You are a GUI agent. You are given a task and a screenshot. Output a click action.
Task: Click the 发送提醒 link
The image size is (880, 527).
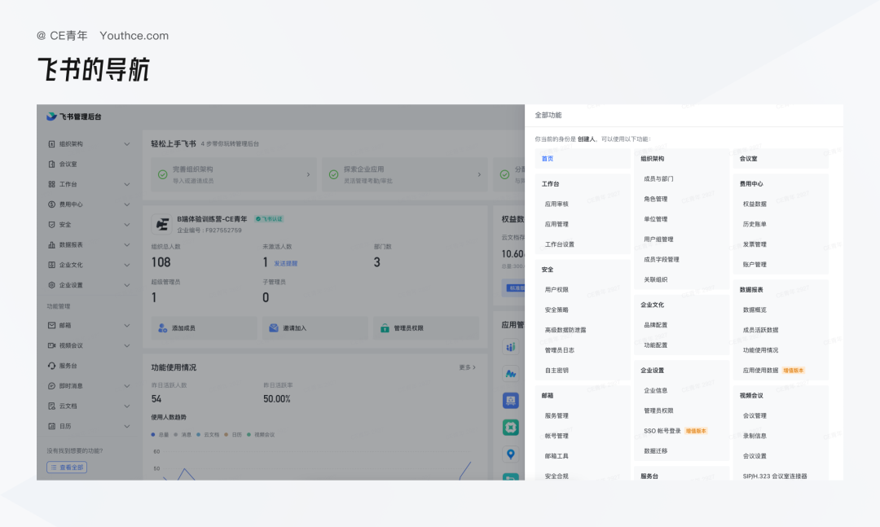point(285,263)
